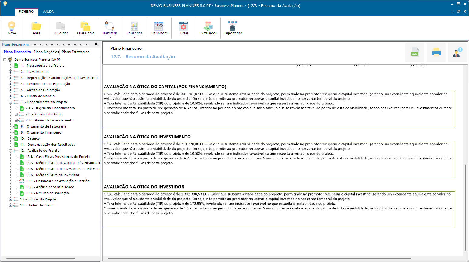The height and width of the screenshot is (262, 469).
Task: Expand 4. Rendimentos de Exploração node
Action: pyautogui.click(x=10, y=84)
